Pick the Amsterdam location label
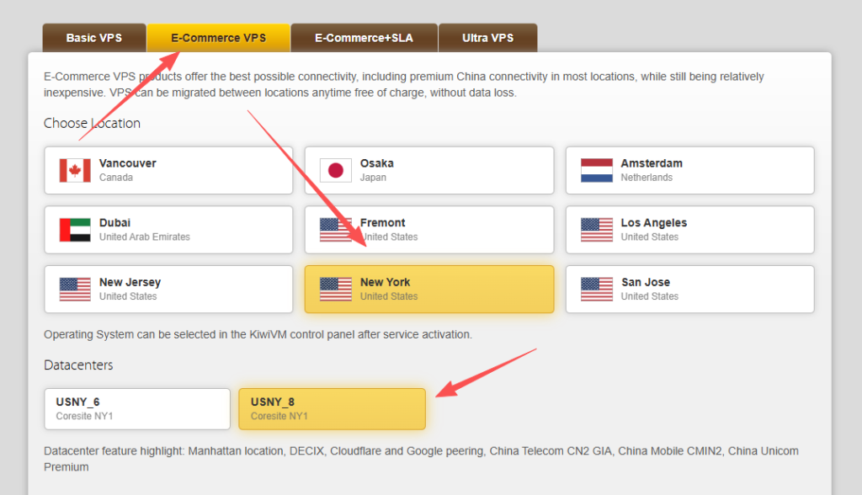Image resolution: width=862 pixels, height=495 pixels. 652,163
